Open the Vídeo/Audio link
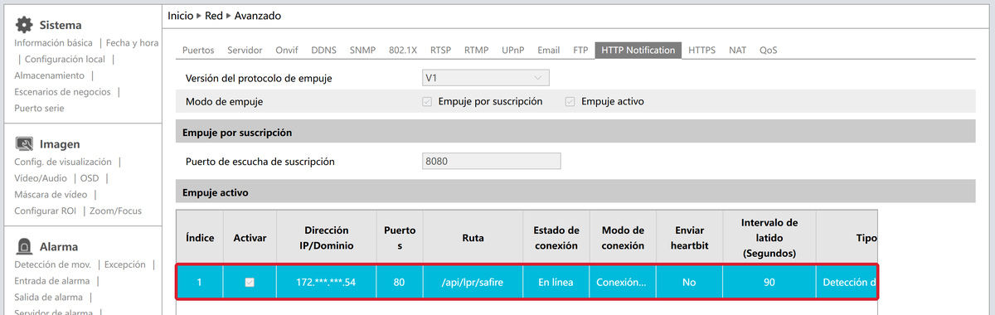995x315 pixels. (x=41, y=178)
